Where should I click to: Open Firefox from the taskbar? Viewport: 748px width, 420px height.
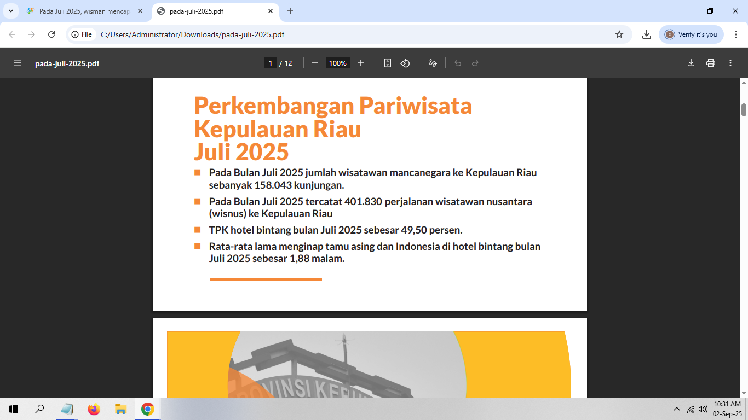94,409
